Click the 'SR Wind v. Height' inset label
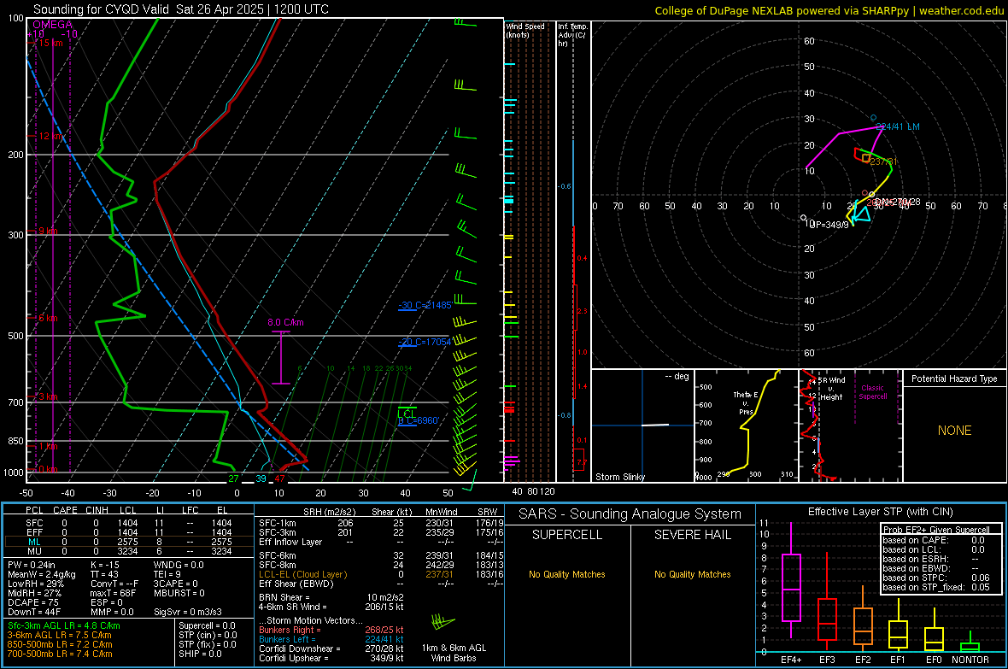 pos(830,389)
